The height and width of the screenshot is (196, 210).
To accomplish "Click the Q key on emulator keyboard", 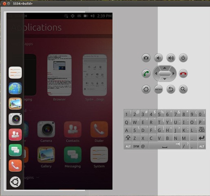I will point(128,122).
